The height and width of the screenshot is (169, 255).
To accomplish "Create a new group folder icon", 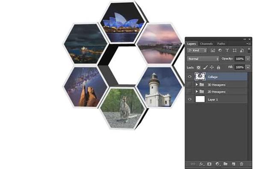I will point(225,164).
